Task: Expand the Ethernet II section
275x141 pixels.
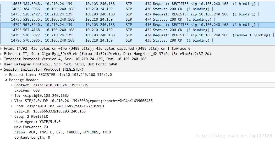Action: (1, 54)
